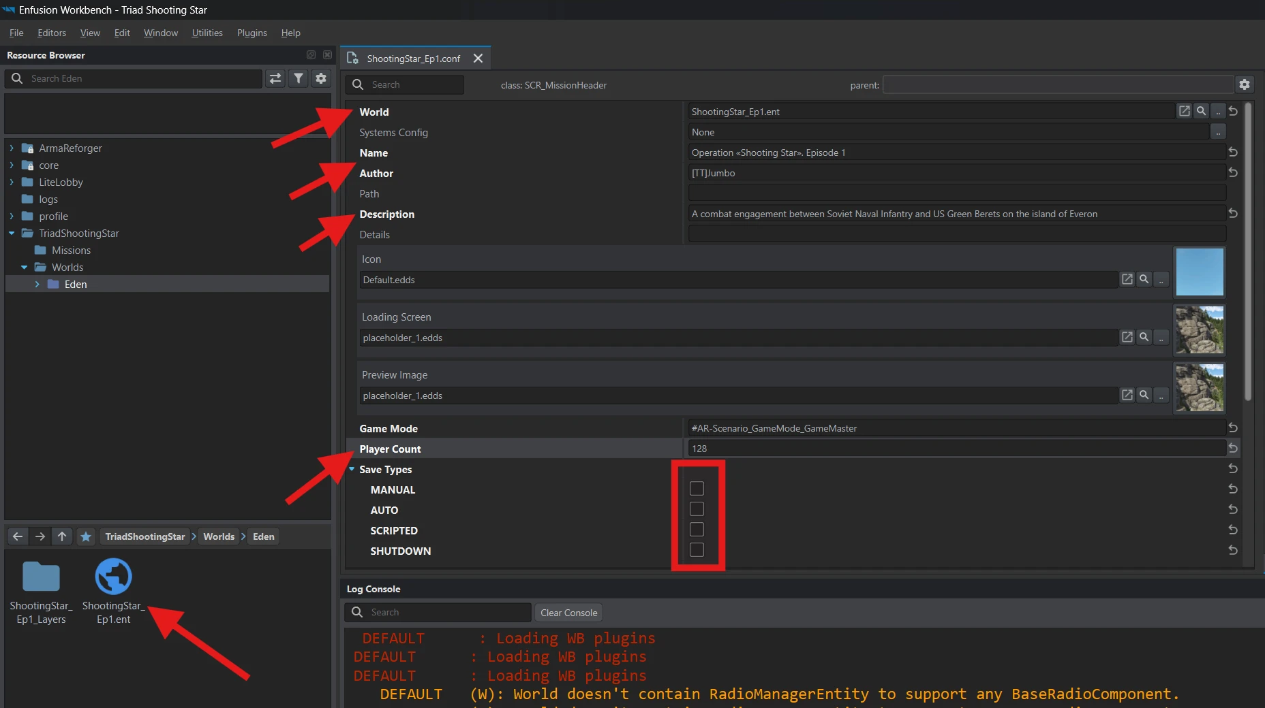Screen dimensions: 1265x708
Task: Click the Clear Console button
Action: pyautogui.click(x=569, y=613)
